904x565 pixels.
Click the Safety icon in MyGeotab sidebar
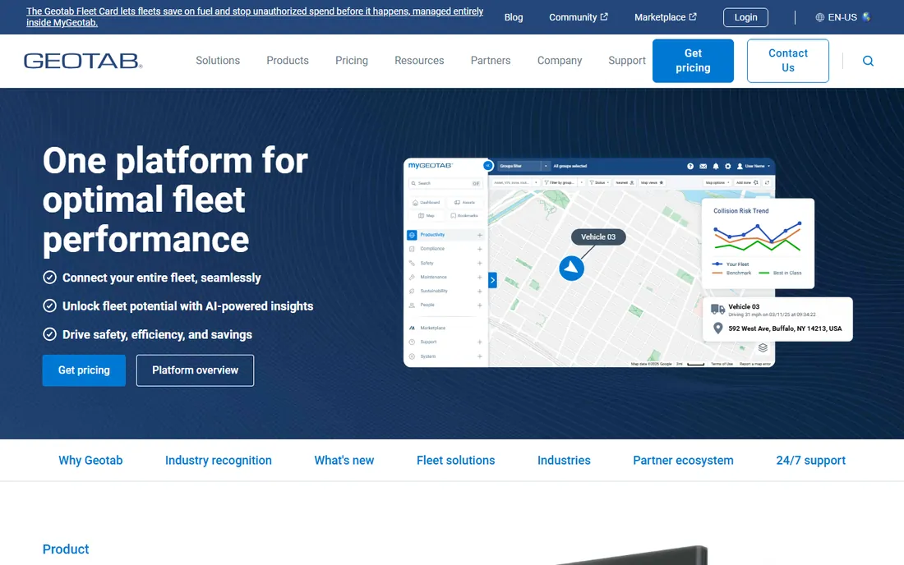(412, 264)
